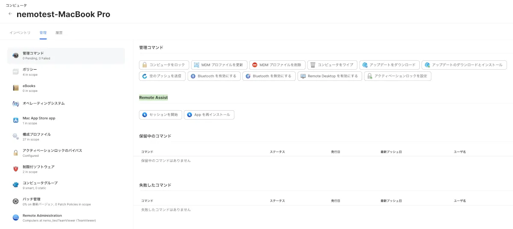Click アップデートをダウンロード button

pyautogui.click(x=389, y=65)
